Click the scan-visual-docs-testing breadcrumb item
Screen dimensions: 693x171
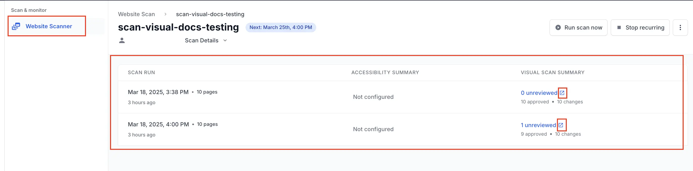pos(210,14)
